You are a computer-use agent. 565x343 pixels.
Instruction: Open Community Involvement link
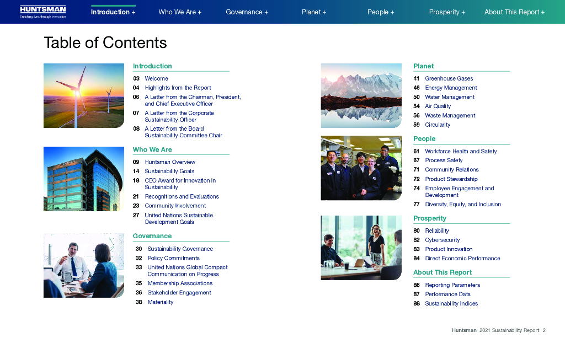pyautogui.click(x=175, y=206)
